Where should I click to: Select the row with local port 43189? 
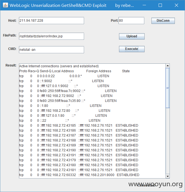coord(79,145)
